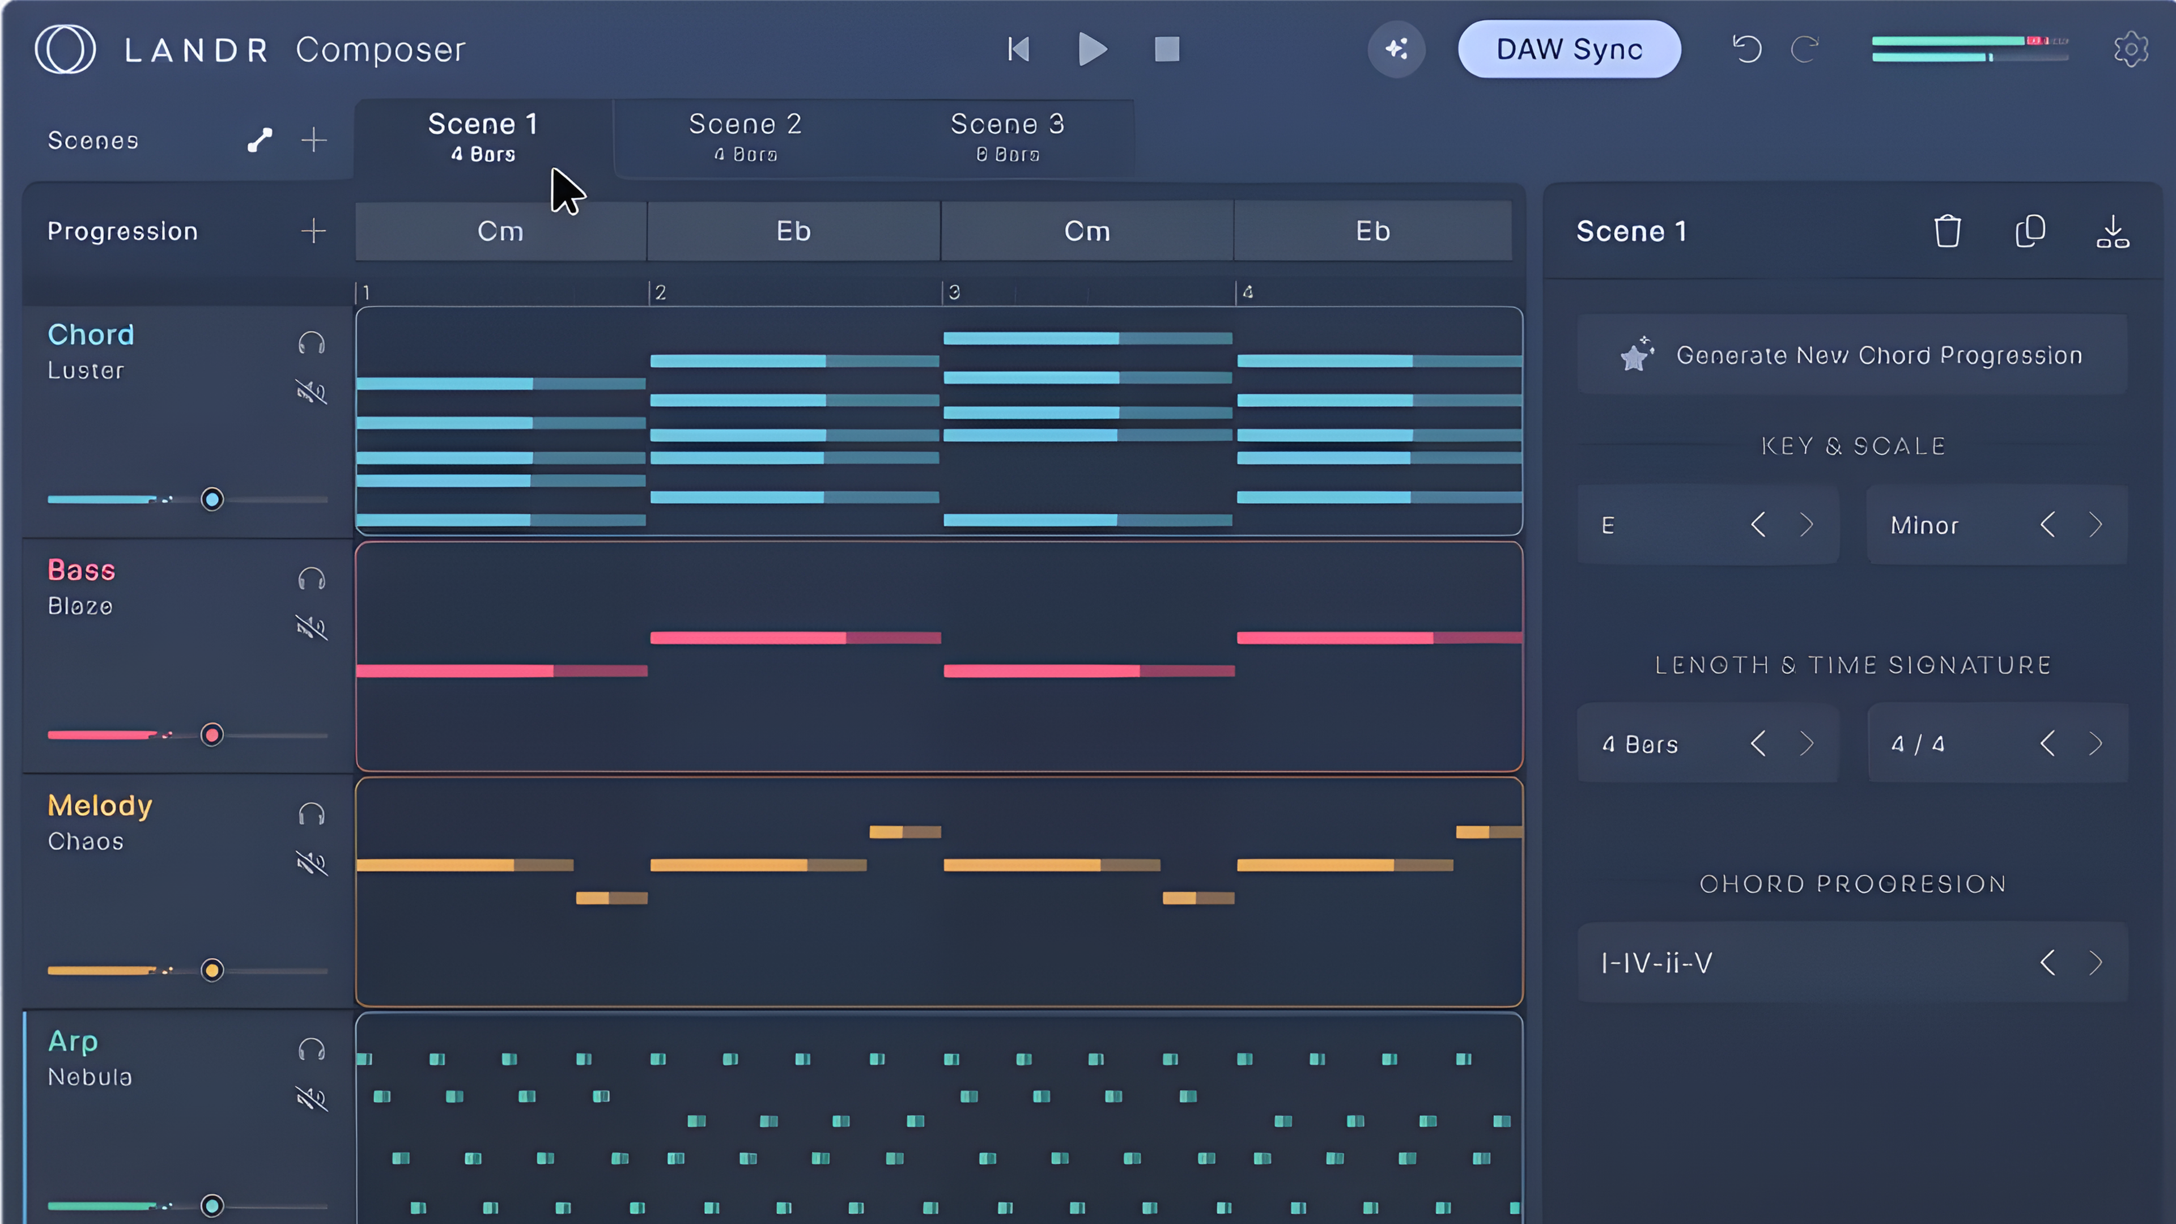Skip back to the start
The width and height of the screenshot is (2176, 1224).
tap(1019, 49)
